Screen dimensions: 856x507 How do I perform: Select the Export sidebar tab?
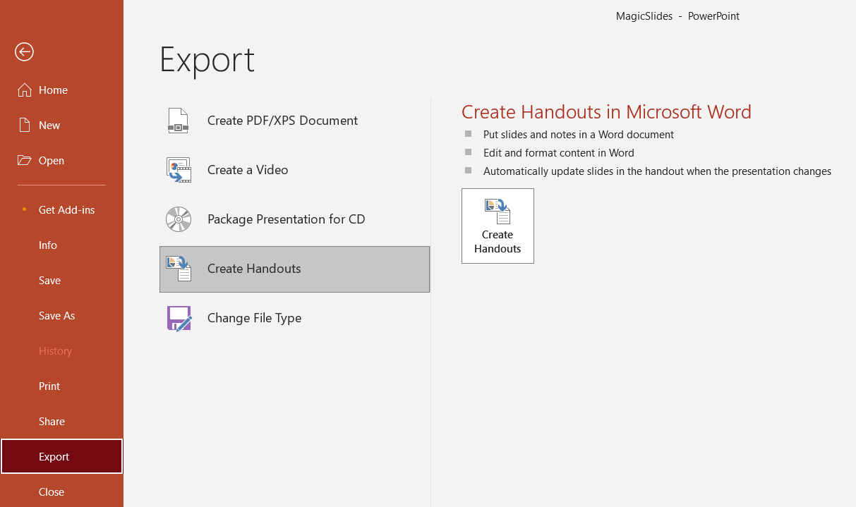pos(54,457)
